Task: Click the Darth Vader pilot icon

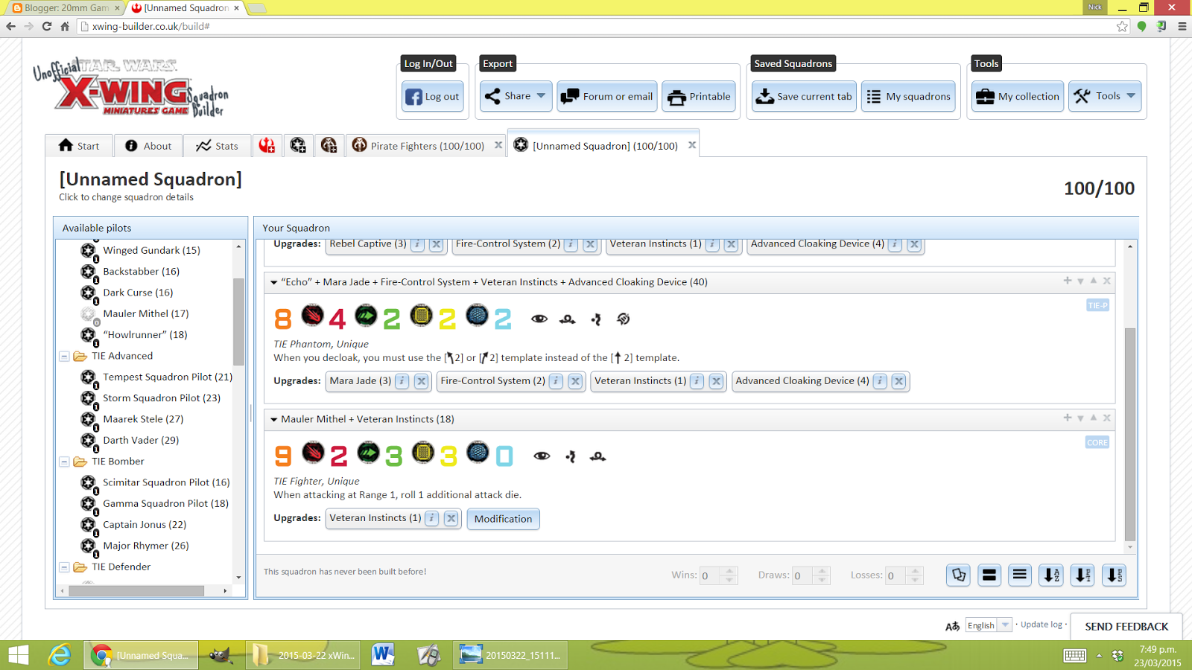Action: point(89,440)
